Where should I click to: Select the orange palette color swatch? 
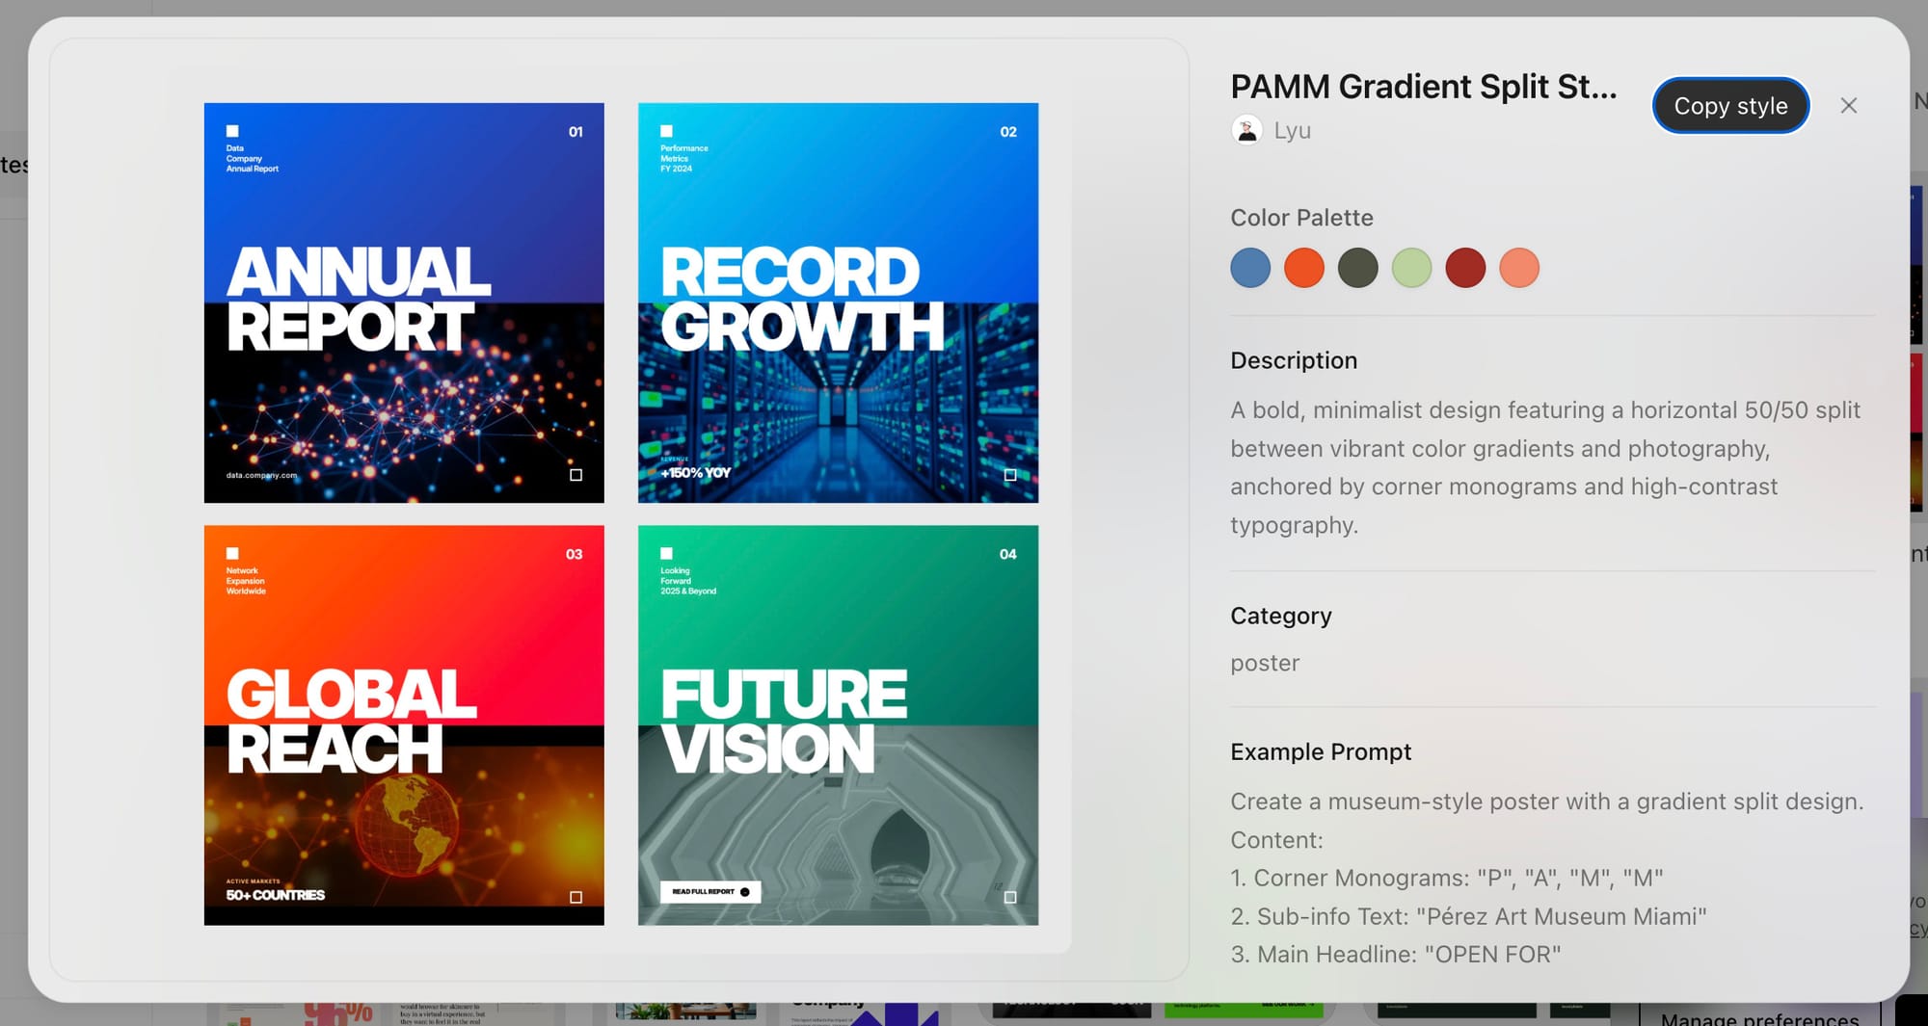click(x=1304, y=268)
